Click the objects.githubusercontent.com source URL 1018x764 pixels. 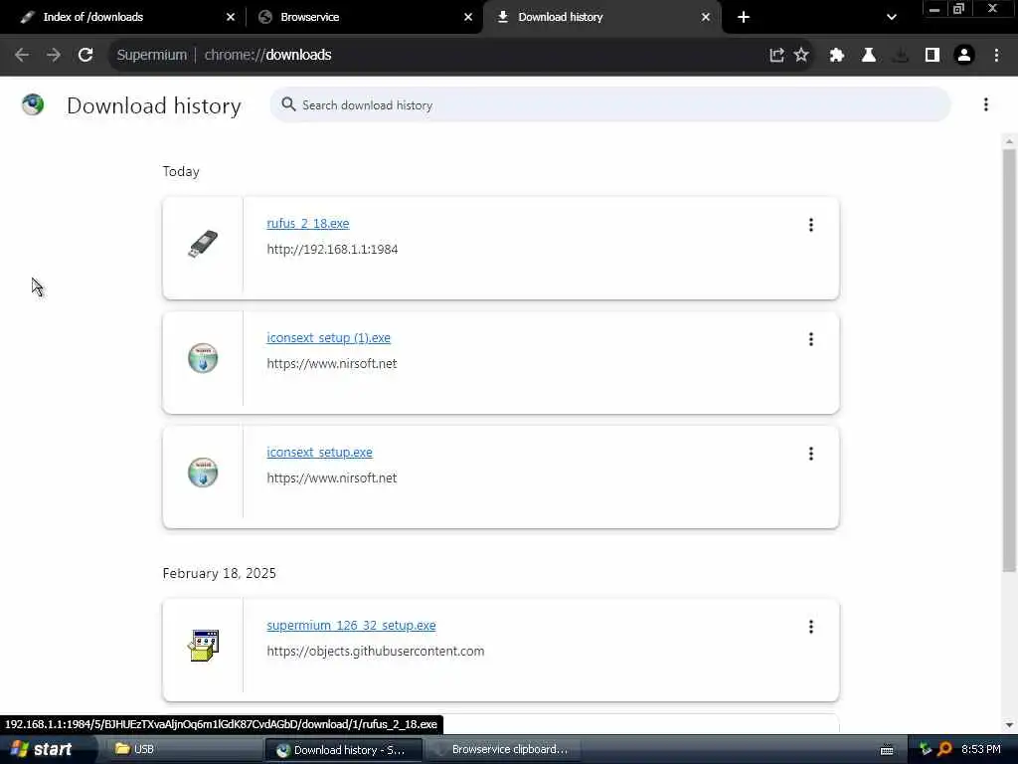[x=375, y=651]
